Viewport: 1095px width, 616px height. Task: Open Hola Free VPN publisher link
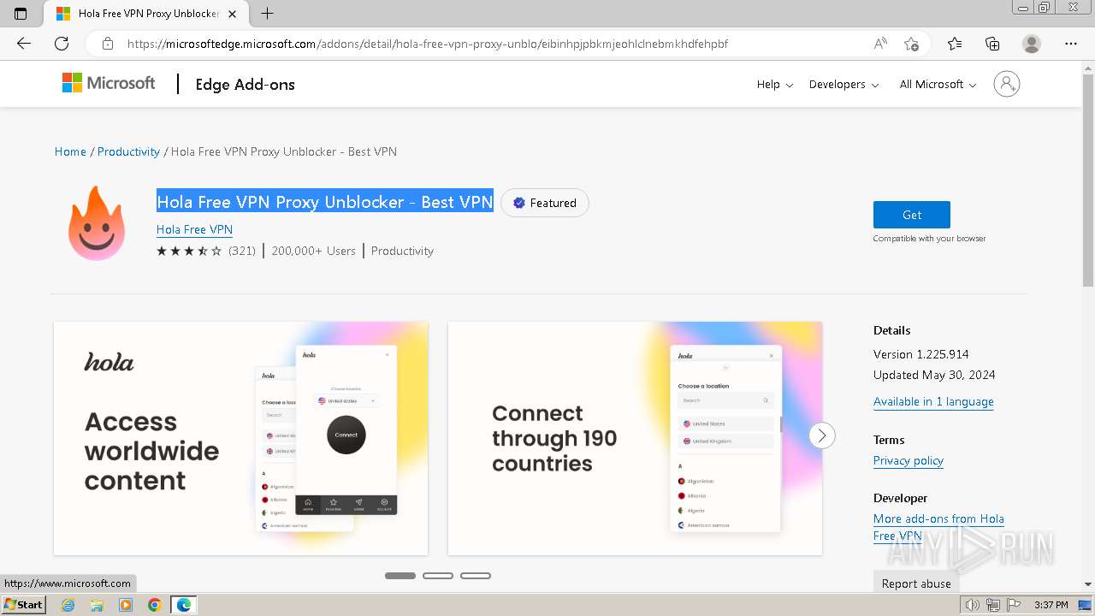[194, 229]
